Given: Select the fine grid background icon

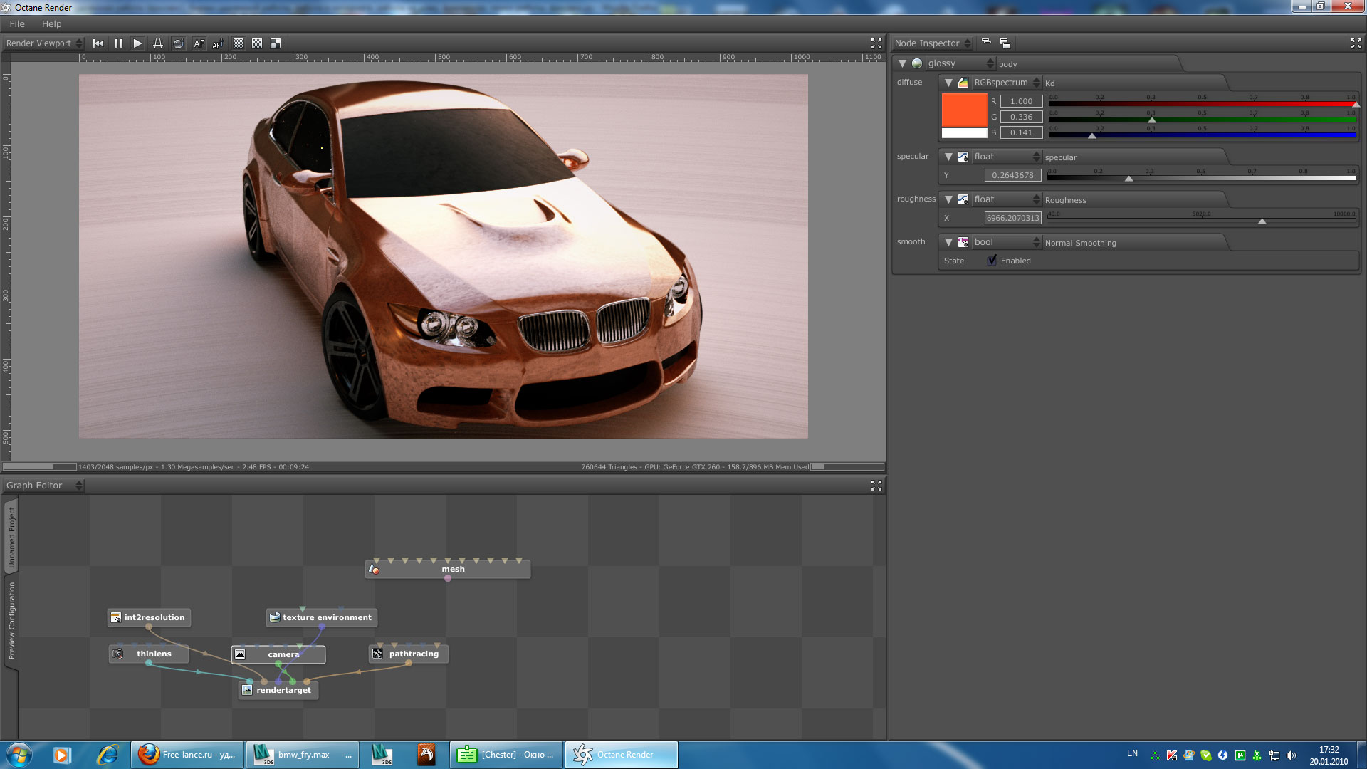Looking at the screenshot, I should pyautogui.click(x=239, y=43).
